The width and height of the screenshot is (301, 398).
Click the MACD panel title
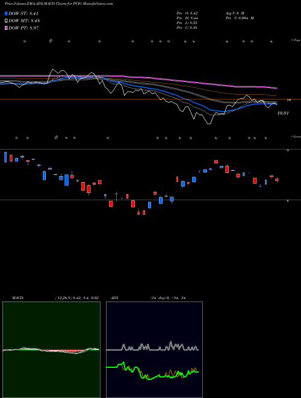click(17, 298)
